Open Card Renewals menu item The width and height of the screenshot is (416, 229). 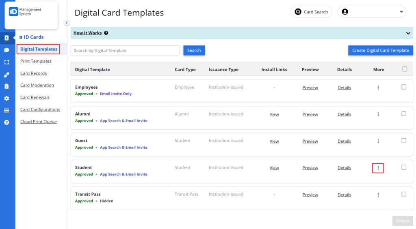click(x=35, y=97)
